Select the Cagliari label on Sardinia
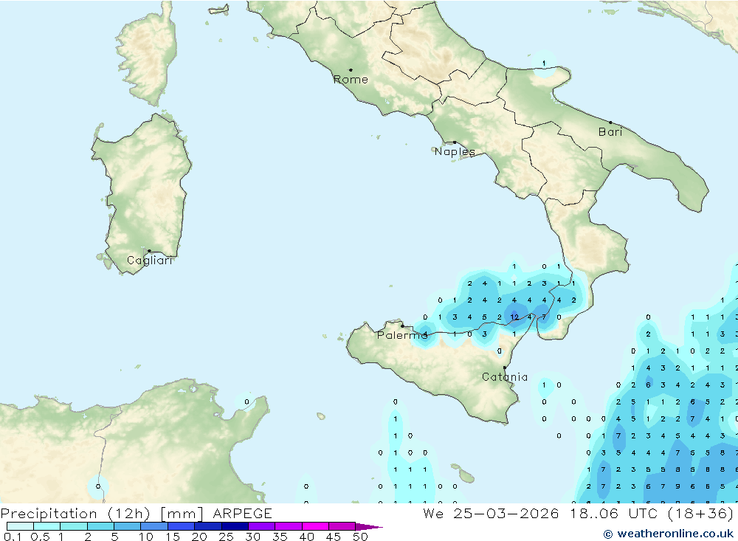 pos(150,261)
